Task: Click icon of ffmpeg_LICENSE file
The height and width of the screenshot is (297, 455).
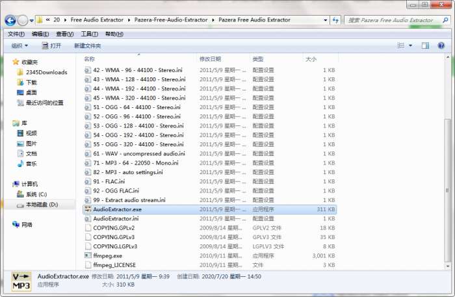Action: coord(88,265)
